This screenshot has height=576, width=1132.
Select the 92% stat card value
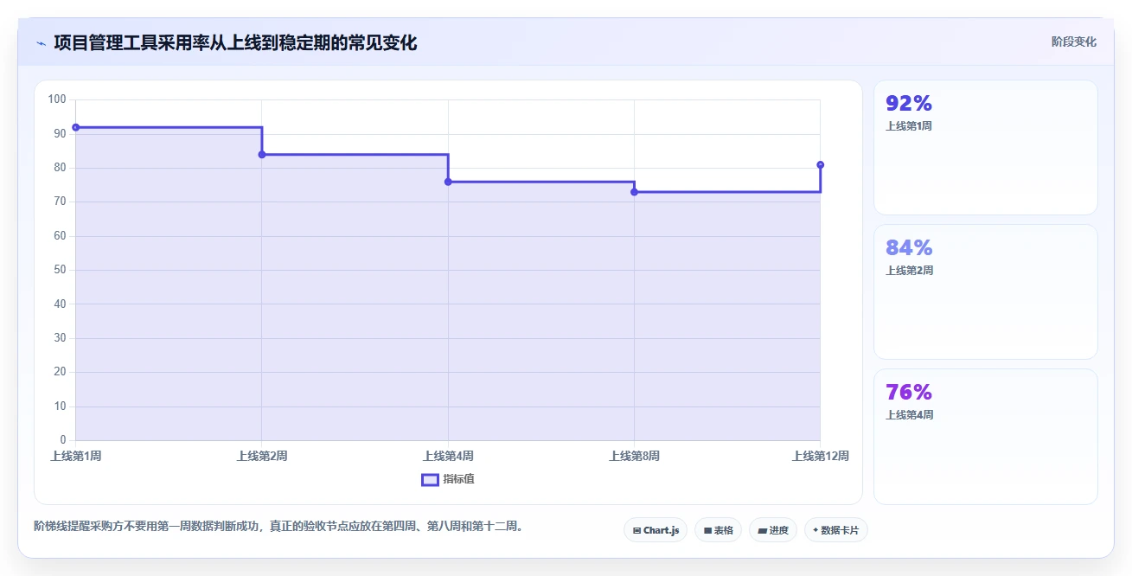point(909,104)
